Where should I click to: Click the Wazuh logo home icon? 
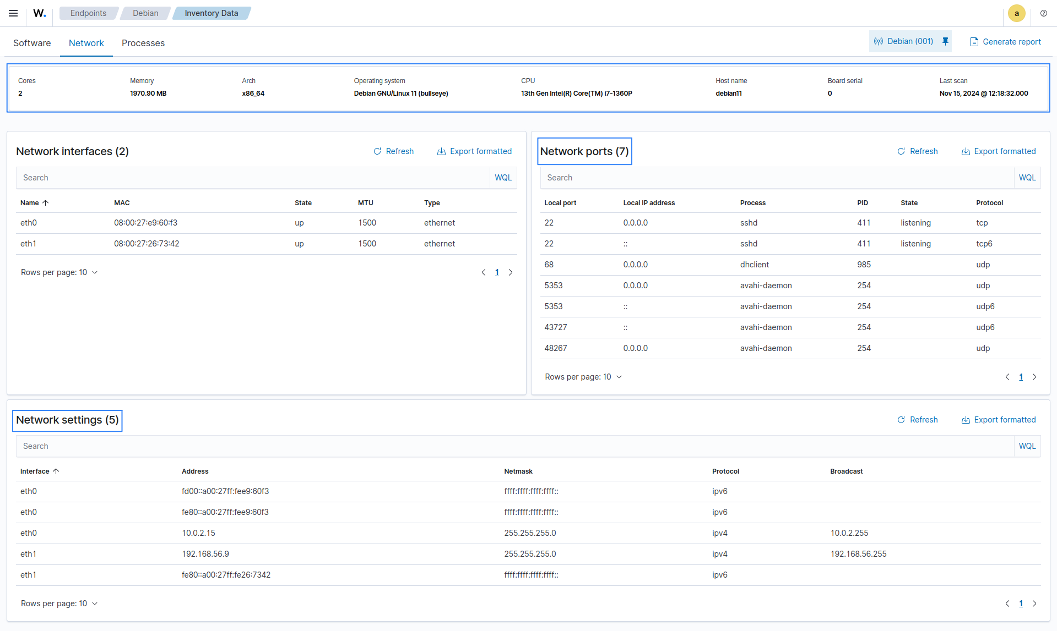(x=40, y=13)
